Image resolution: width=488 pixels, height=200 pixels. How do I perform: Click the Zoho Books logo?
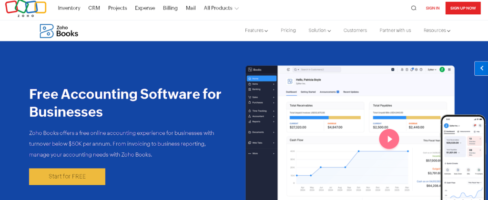[x=59, y=31]
